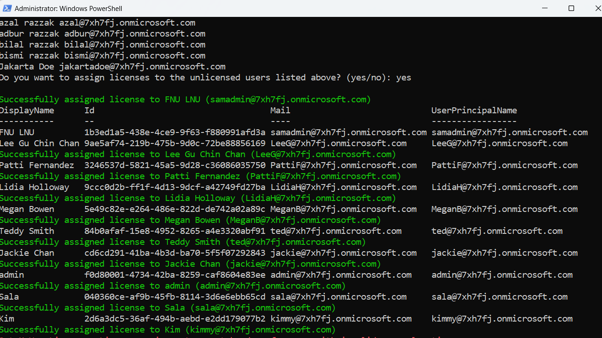Image resolution: width=602 pixels, height=338 pixels.
Task: Click the dashed underline beneath DisplayName
Action: click(x=27, y=121)
